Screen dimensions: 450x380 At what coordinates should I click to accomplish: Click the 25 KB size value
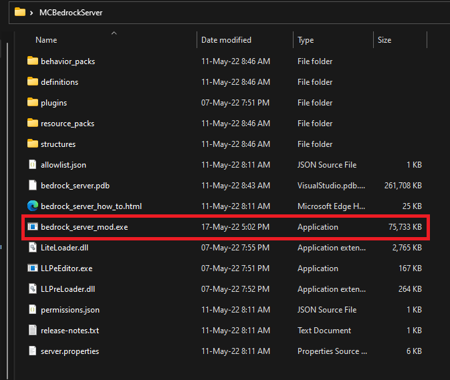click(412, 206)
